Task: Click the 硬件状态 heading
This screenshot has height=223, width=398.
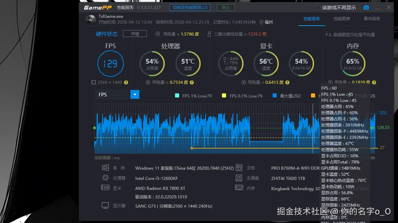Action: (107, 34)
